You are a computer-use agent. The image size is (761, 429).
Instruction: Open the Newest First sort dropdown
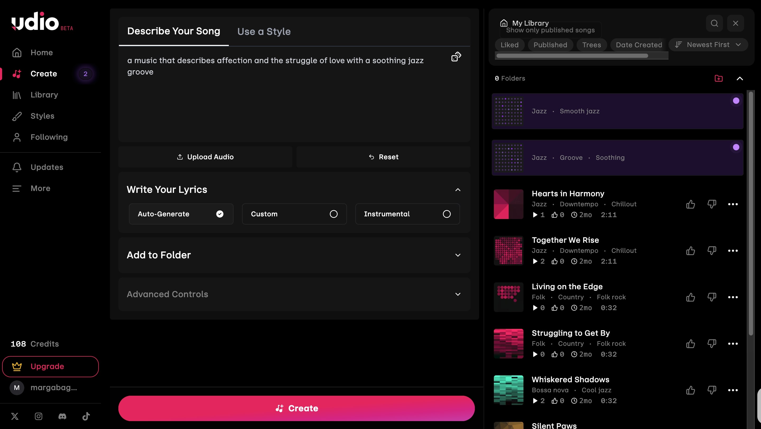click(708, 45)
